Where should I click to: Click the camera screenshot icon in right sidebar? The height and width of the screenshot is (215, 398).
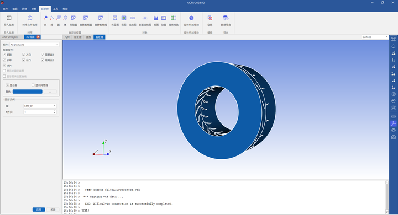tap(394, 137)
